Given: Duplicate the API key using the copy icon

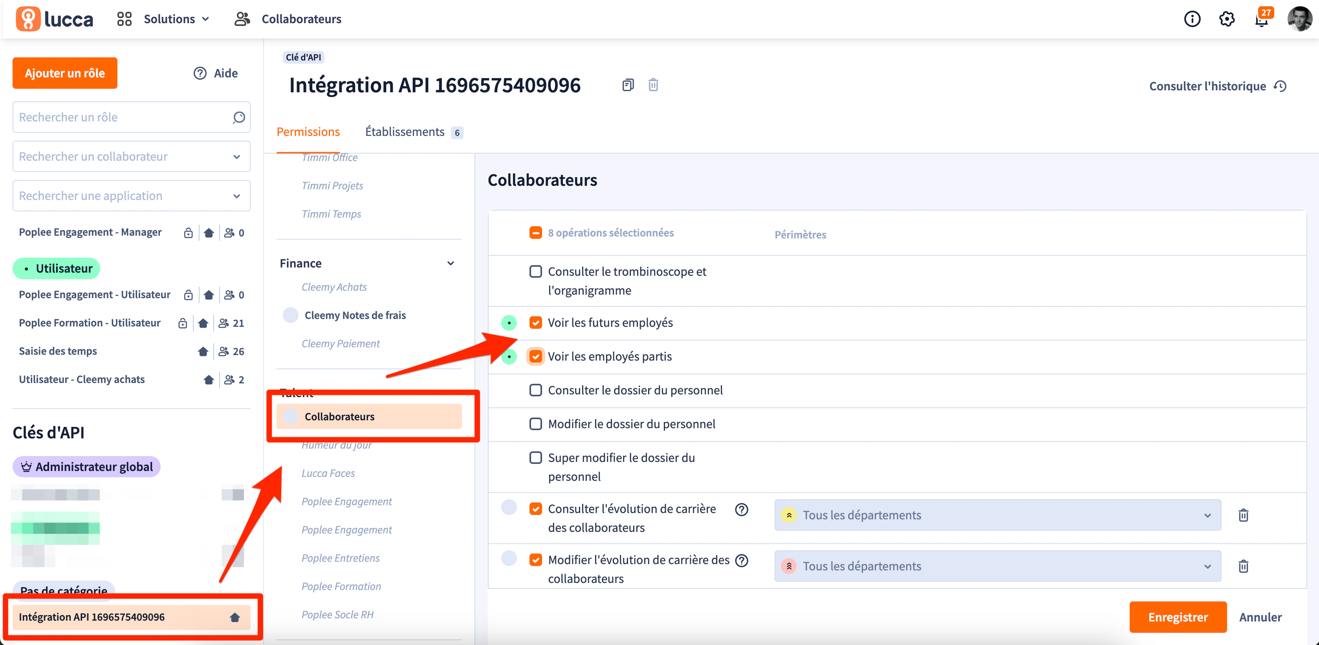Looking at the screenshot, I should (628, 84).
